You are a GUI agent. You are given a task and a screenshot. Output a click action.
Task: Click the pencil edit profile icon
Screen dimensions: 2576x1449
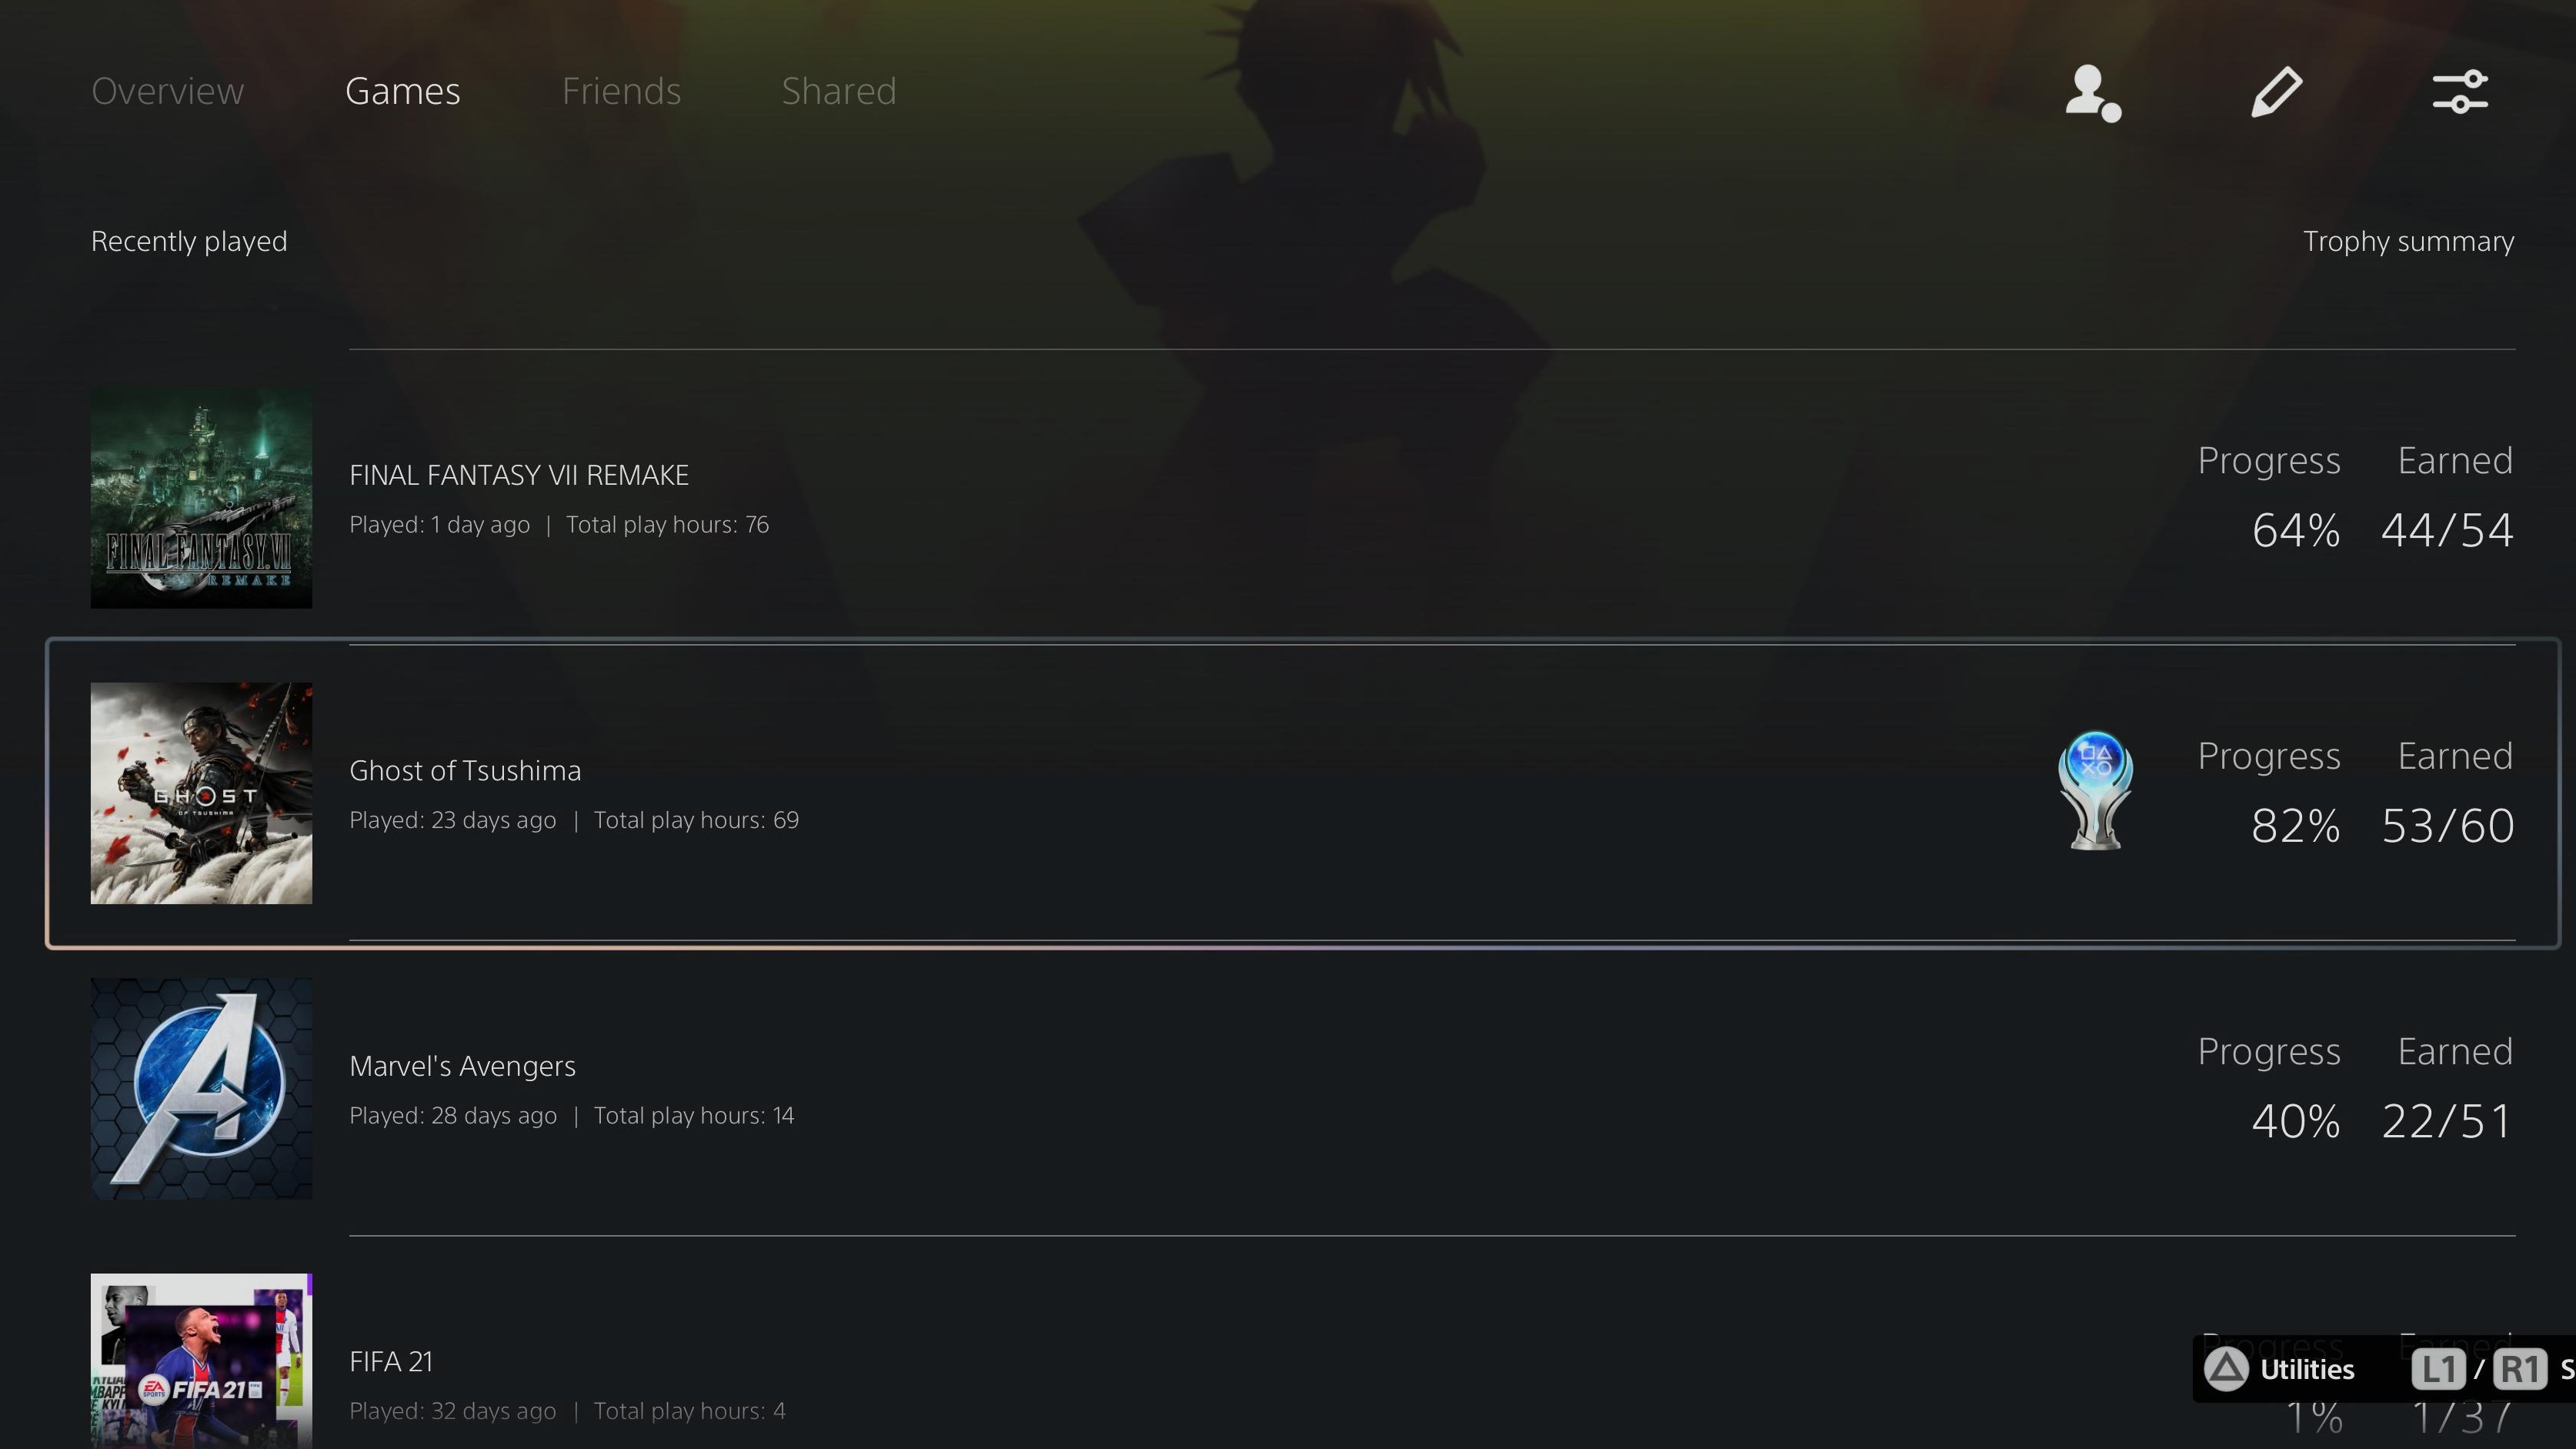click(2276, 92)
